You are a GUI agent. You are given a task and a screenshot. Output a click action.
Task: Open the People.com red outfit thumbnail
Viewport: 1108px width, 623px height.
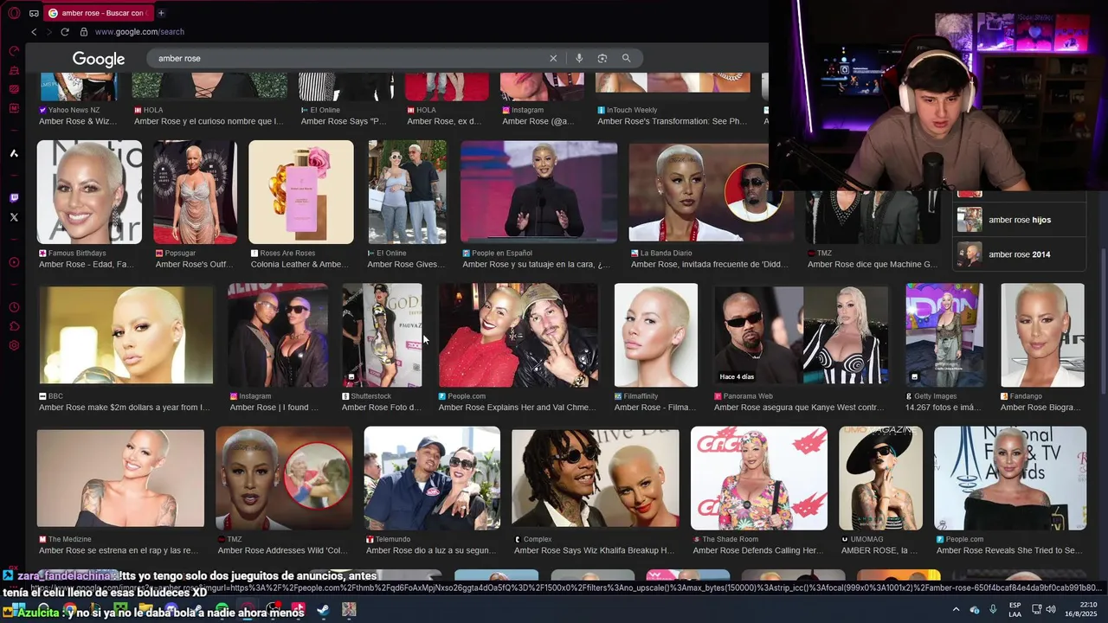[518, 335]
